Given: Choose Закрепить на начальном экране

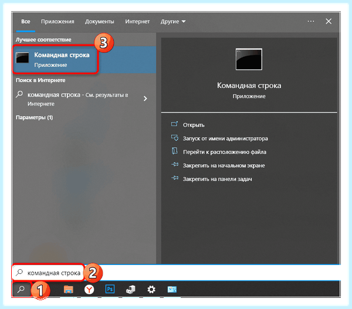Looking at the screenshot, I should click(x=224, y=165).
